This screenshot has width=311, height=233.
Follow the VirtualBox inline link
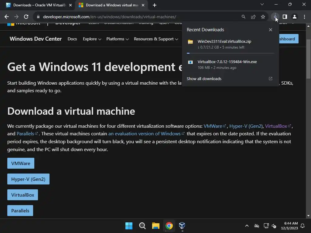(x=278, y=126)
